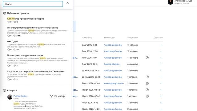
Task: Open actions menu for 7 авг 2026, 10:01 row
Action: tap(161, 58)
